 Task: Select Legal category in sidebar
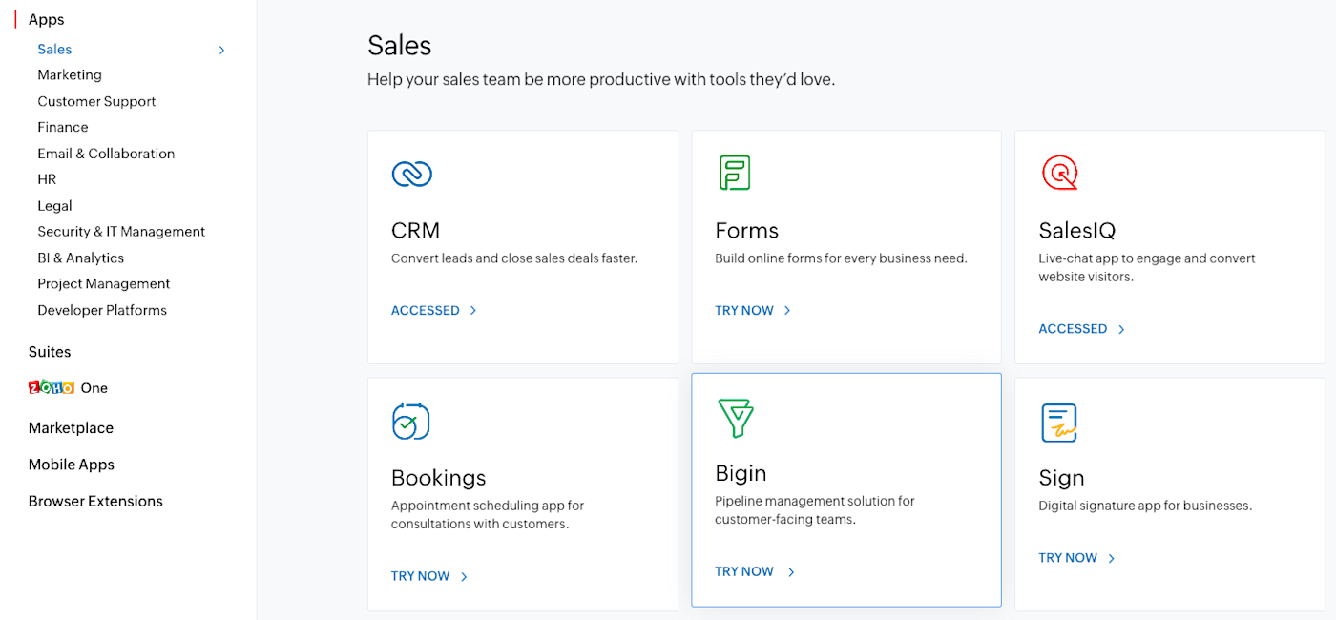[x=54, y=206]
